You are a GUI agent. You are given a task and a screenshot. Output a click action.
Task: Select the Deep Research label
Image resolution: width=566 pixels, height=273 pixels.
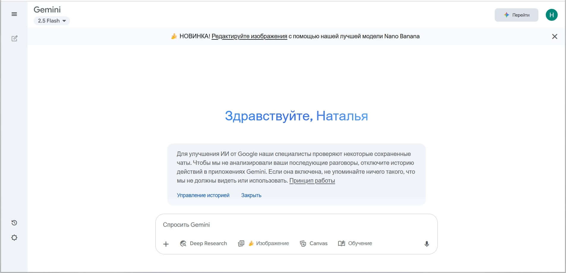click(208, 243)
